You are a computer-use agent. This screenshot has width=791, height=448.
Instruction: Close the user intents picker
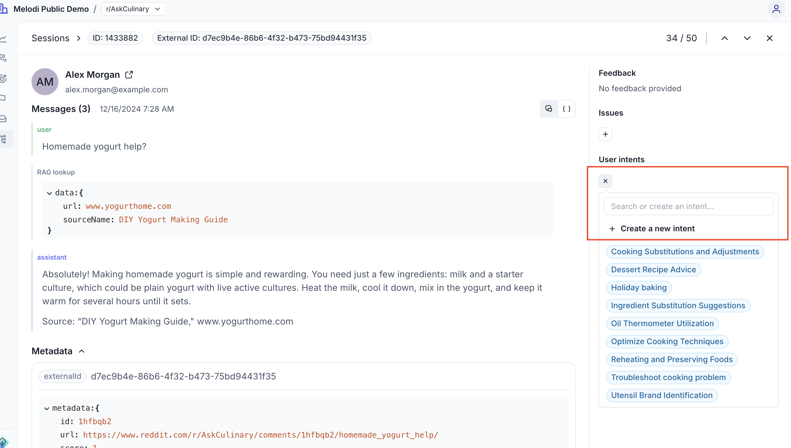click(605, 181)
